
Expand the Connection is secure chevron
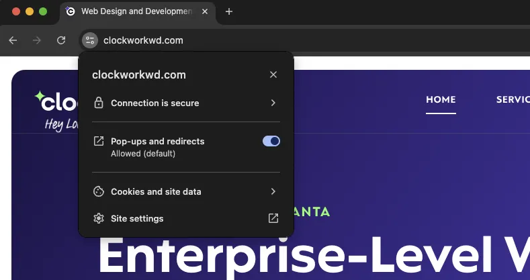273,103
